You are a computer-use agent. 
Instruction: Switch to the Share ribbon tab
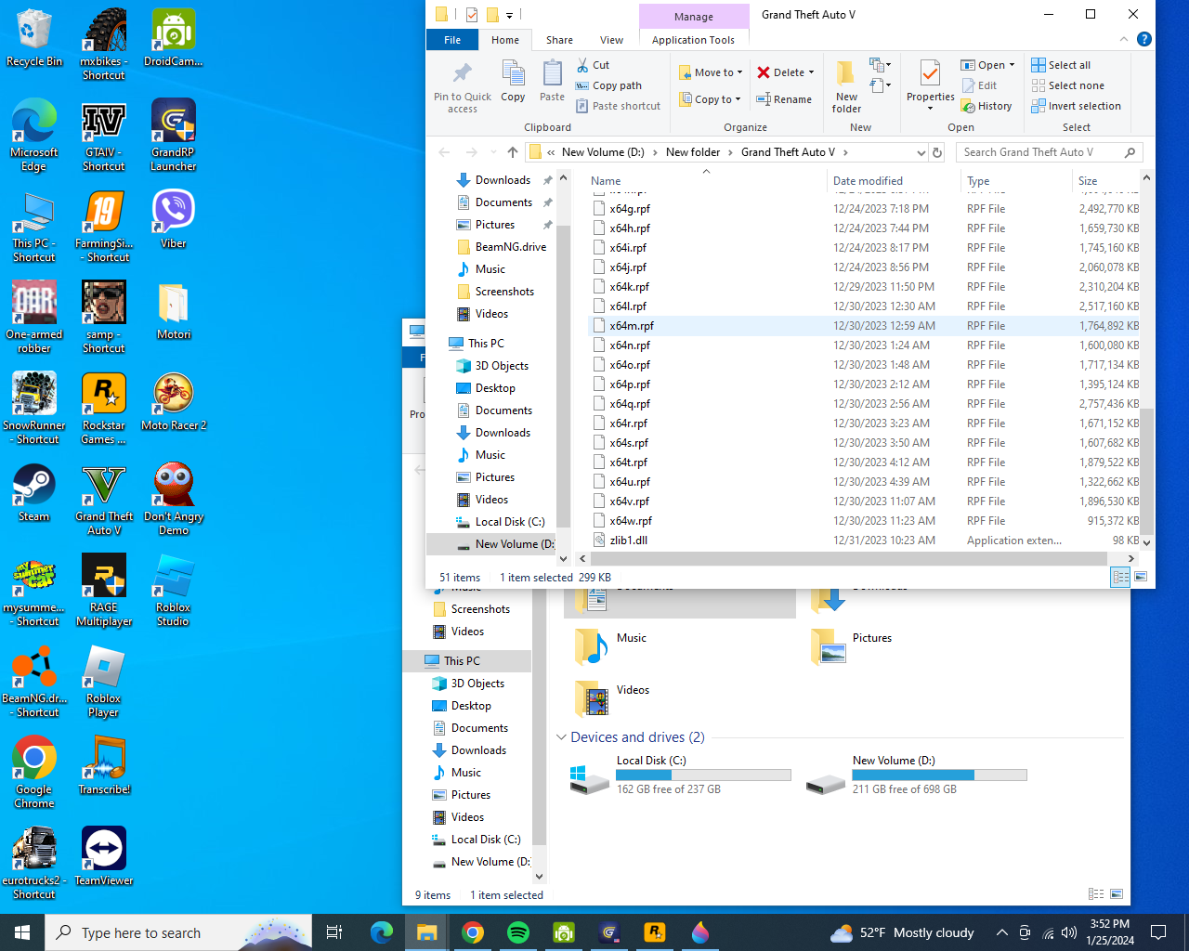pyautogui.click(x=559, y=40)
